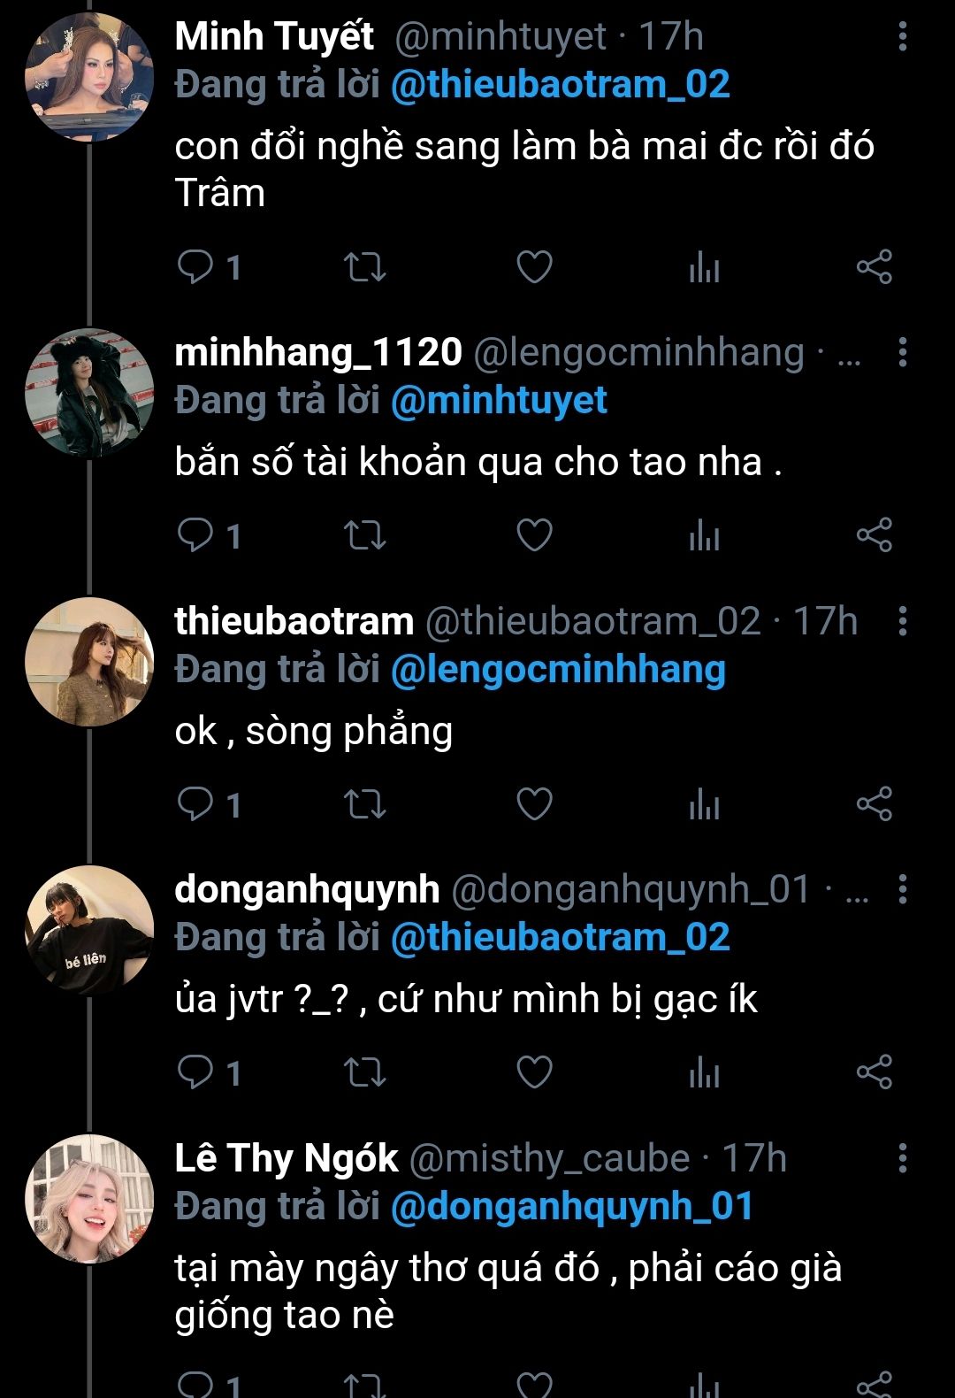The height and width of the screenshot is (1398, 955).
Task: View analytics for minhhang_1120's tweet
Action: (x=704, y=535)
